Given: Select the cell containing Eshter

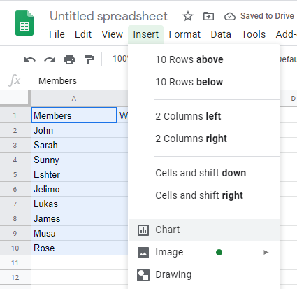Looking at the screenshot, I should click(x=74, y=174).
